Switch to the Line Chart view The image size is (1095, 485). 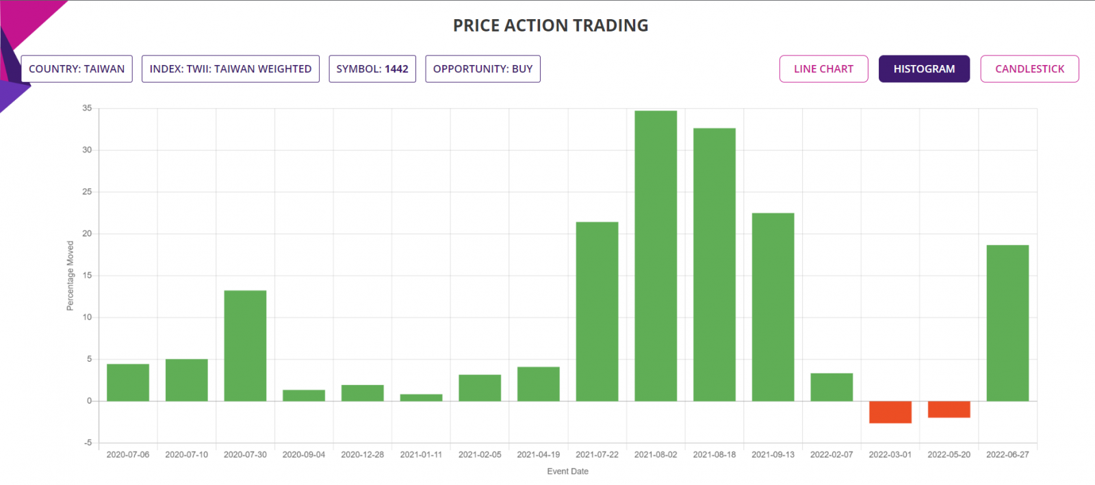(x=823, y=69)
